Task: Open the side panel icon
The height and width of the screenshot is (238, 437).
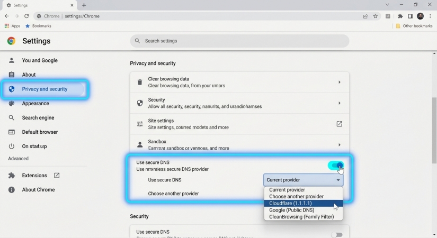Action: point(410,16)
